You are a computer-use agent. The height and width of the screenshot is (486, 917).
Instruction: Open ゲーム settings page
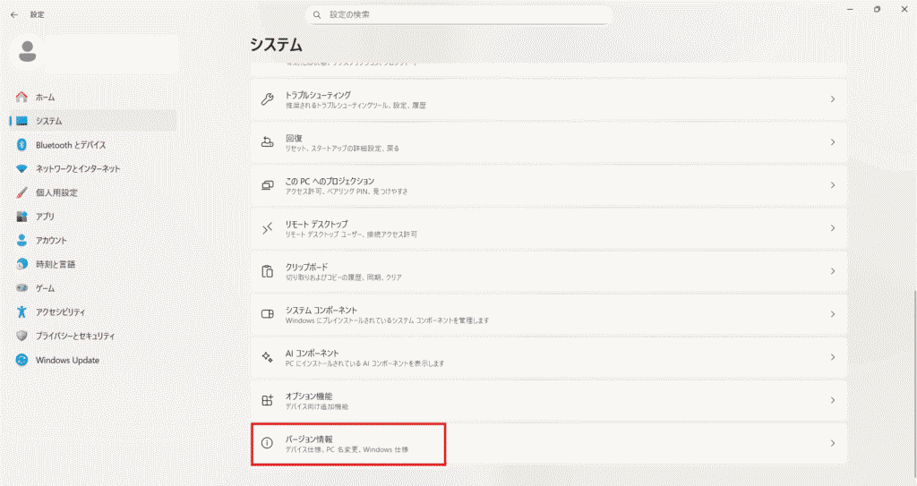(93, 288)
